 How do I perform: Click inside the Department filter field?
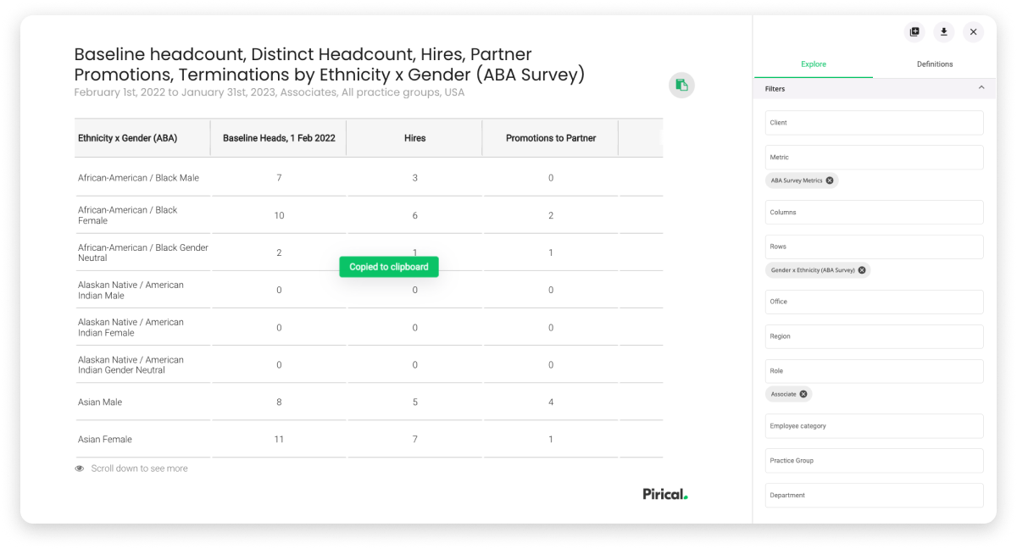[x=874, y=495]
